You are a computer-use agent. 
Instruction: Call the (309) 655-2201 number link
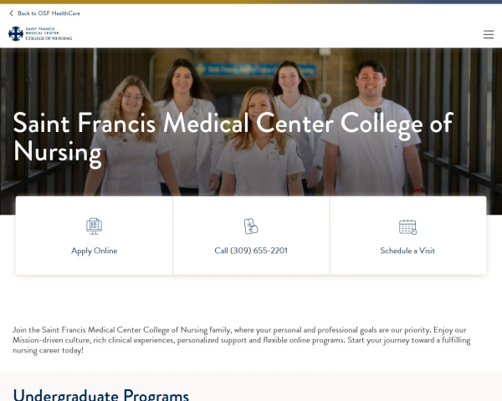tap(251, 251)
